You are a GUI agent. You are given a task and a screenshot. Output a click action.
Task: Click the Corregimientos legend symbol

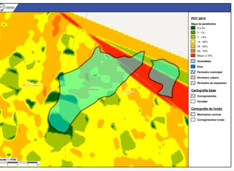193,96
